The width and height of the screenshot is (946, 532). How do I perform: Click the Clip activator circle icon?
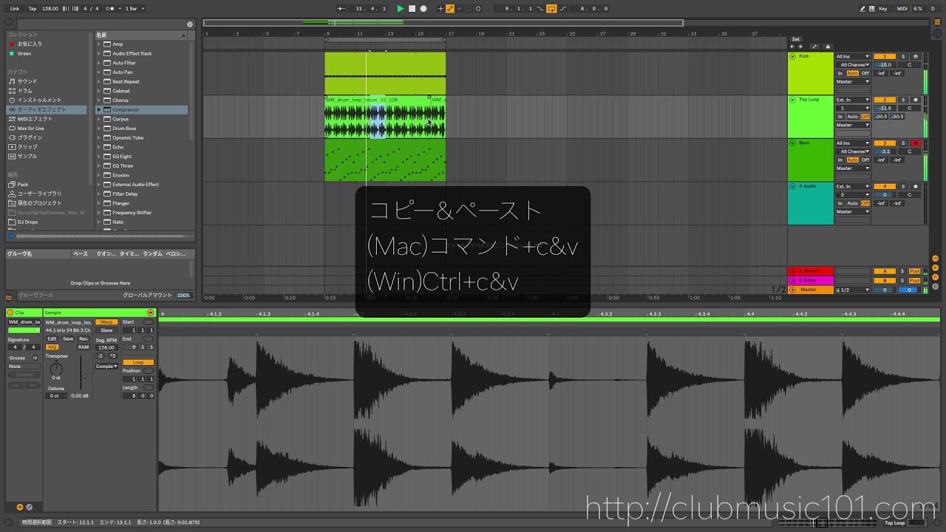10,313
